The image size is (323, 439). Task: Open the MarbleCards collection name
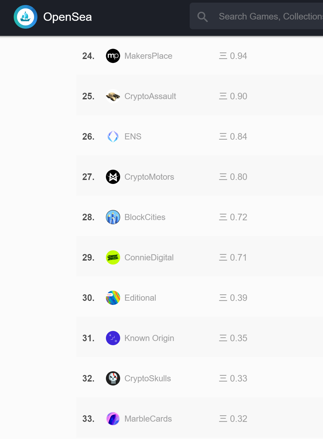click(x=148, y=419)
